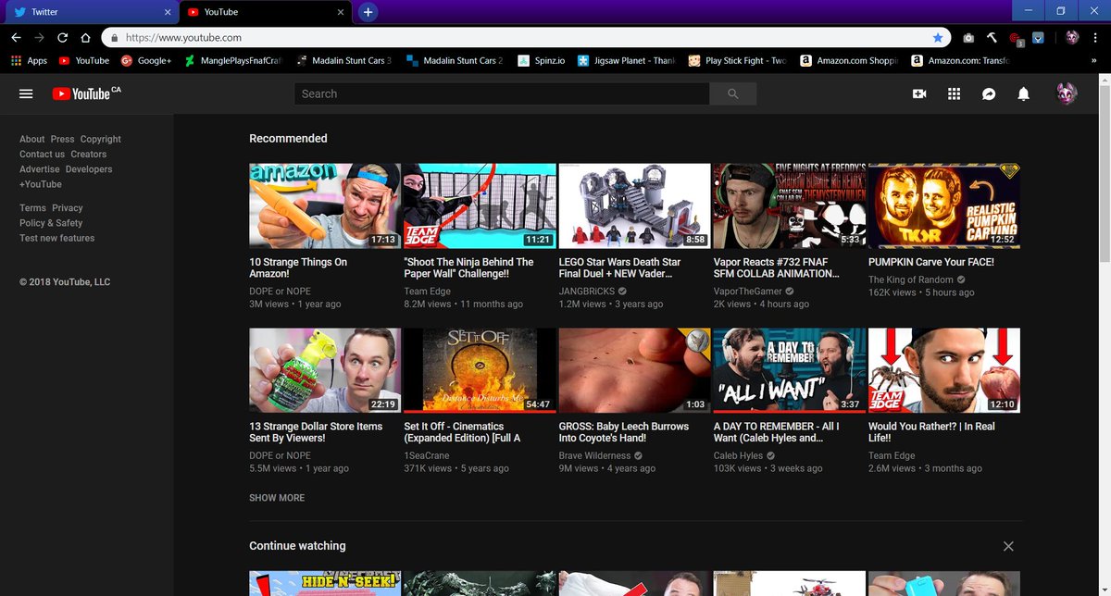The width and height of the screenshot is (1111, 596).
Task: Open the Advertise link
Action: point(40,169)
